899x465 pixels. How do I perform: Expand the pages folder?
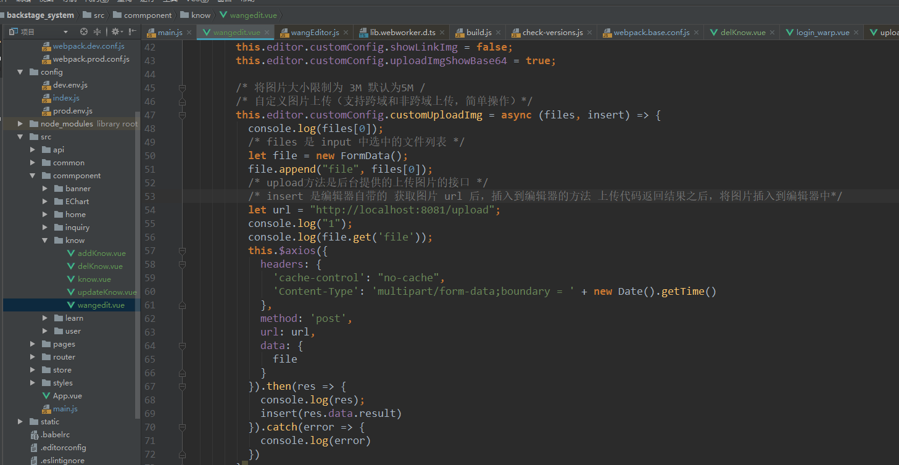[x=32, y=344]
